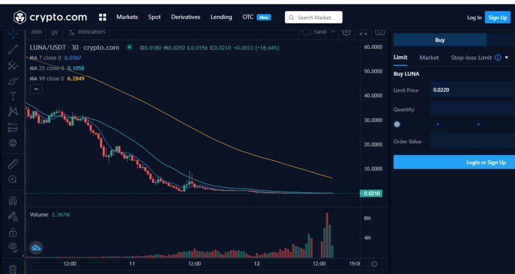Select the pitchfork drawing tool
Screen dimensions: 515x274
(x=13, y=65)
